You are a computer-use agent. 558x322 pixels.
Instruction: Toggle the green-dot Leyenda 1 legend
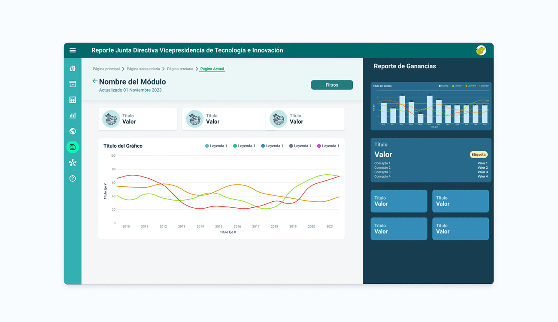[244, 146]
